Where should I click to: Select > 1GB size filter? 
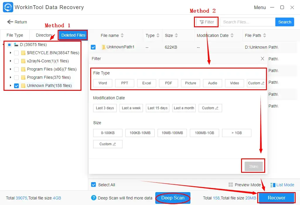click(x=237, y=133)
